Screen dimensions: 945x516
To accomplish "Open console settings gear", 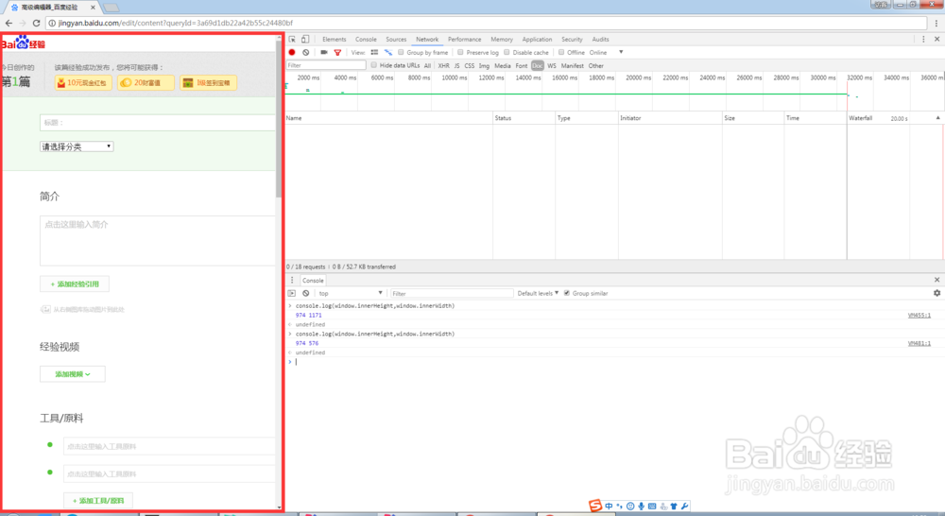I will (937, 293).
